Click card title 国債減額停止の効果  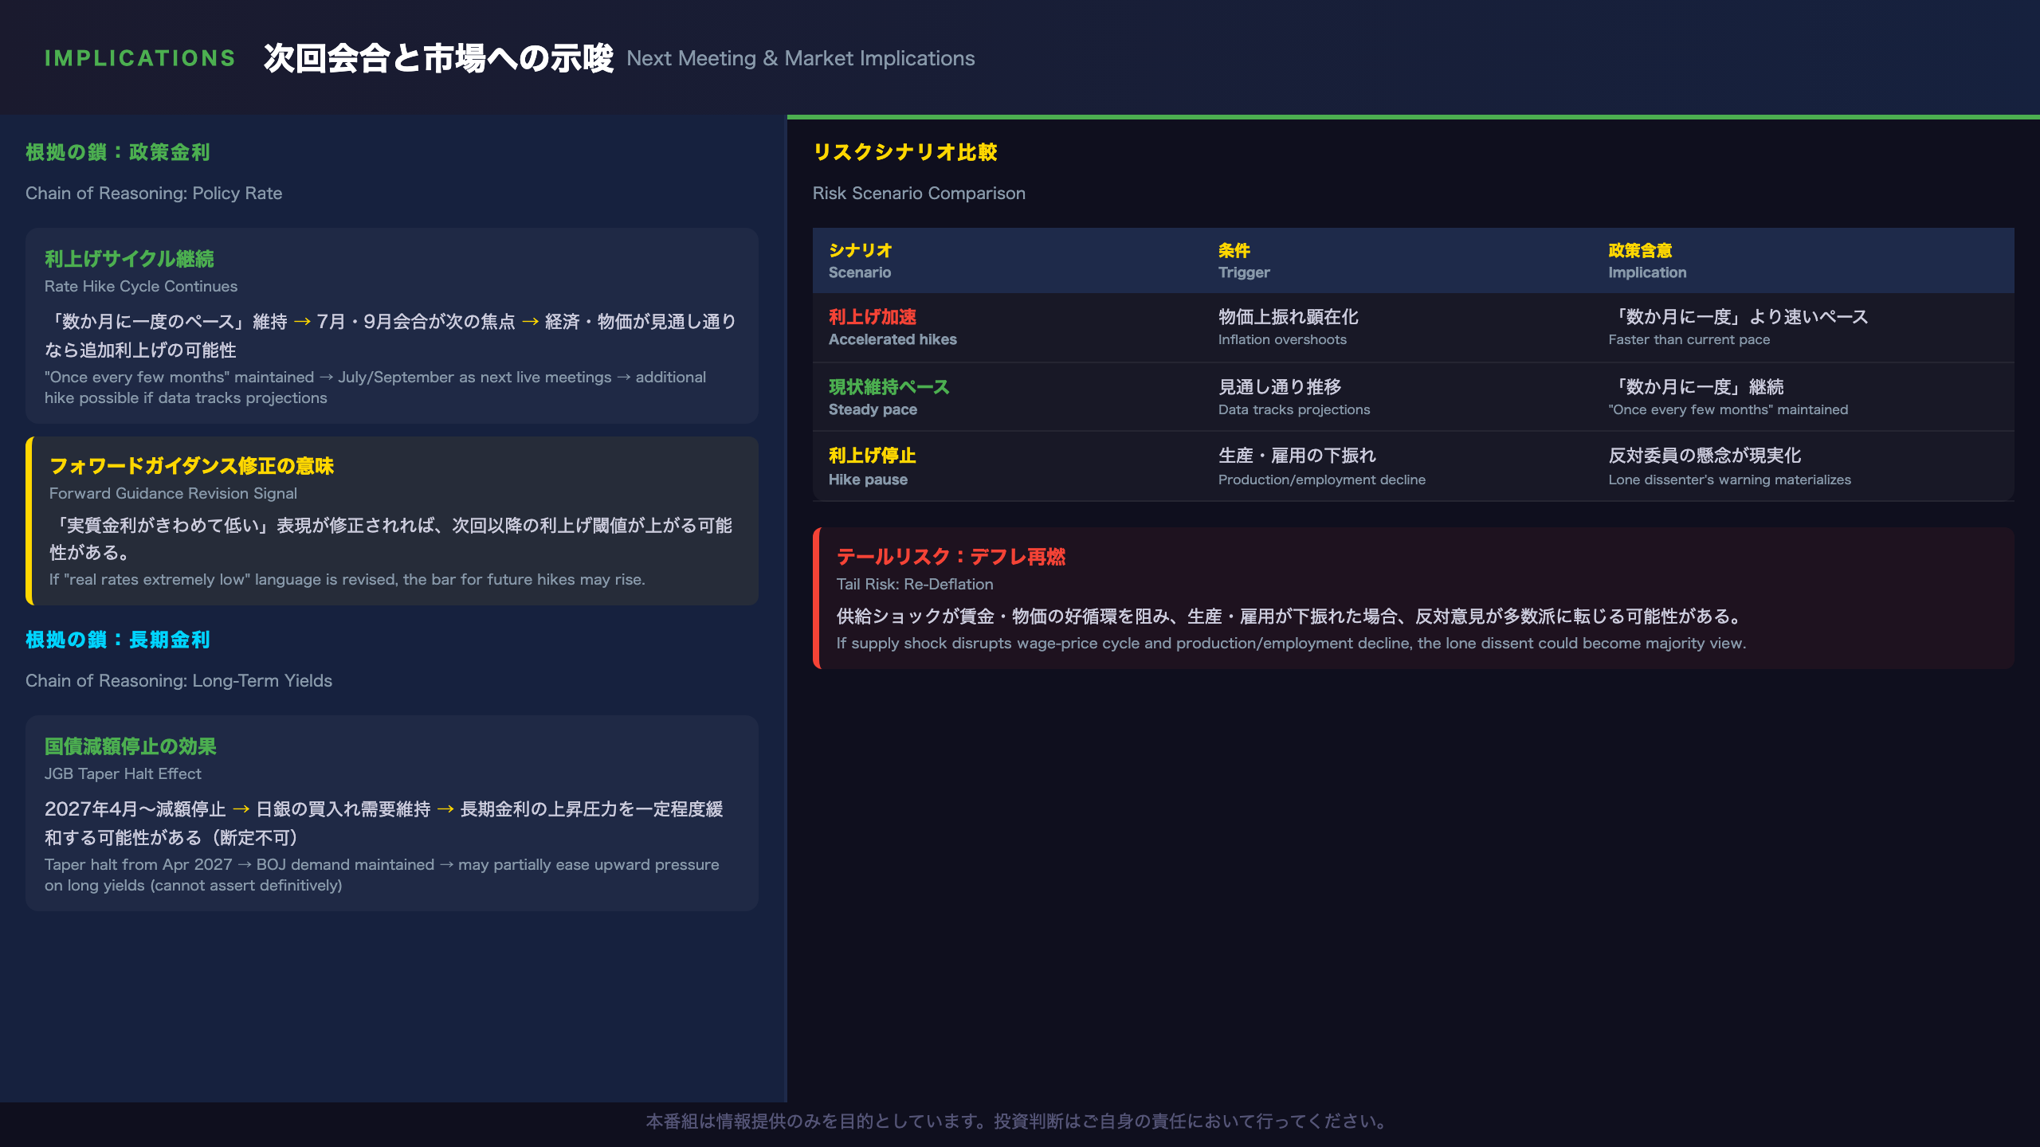tap(131, 746)
